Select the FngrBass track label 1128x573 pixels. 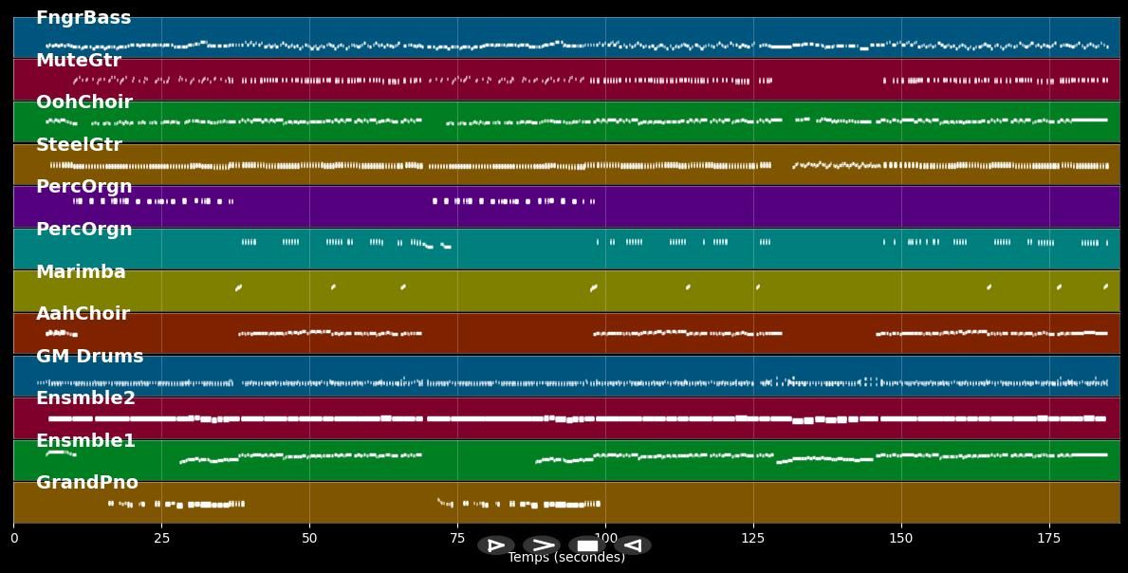pos(83,18)
